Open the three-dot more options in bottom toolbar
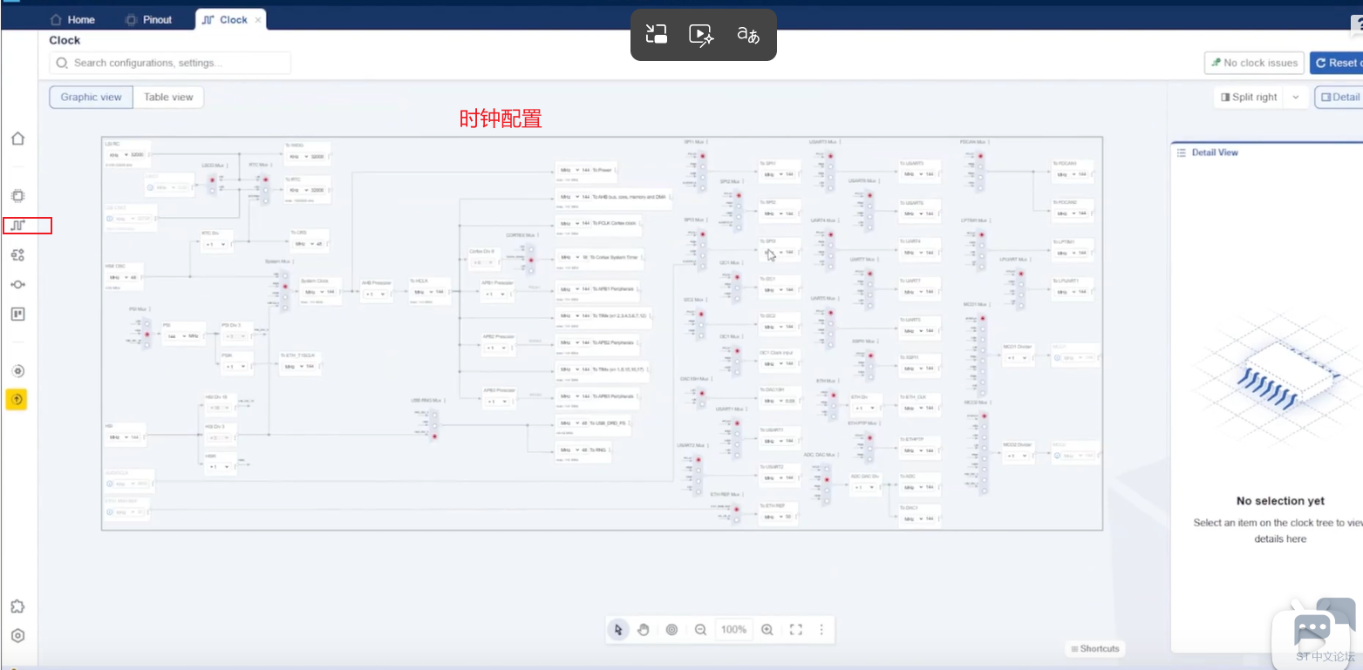The height and width of the screenshot is (670, 1363). tap(821, 630)
